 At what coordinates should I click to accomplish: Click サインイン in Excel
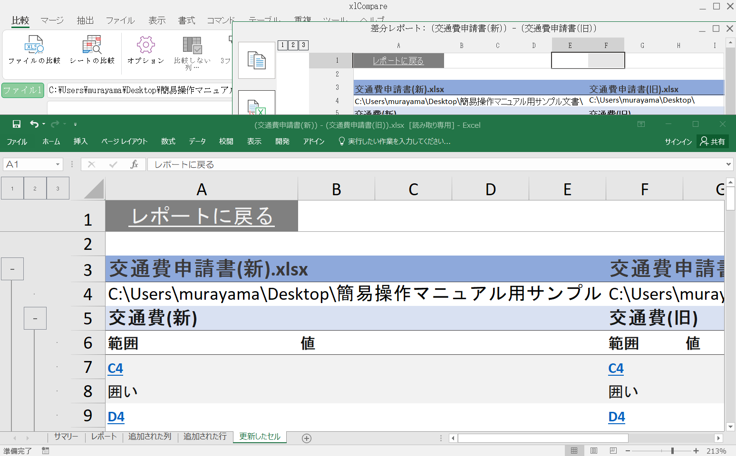tap(678, 142)
